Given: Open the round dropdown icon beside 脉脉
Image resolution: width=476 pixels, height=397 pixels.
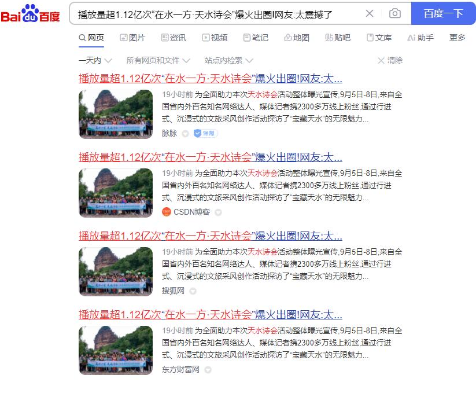Looking at the screenshot, I should pos(185,134).
